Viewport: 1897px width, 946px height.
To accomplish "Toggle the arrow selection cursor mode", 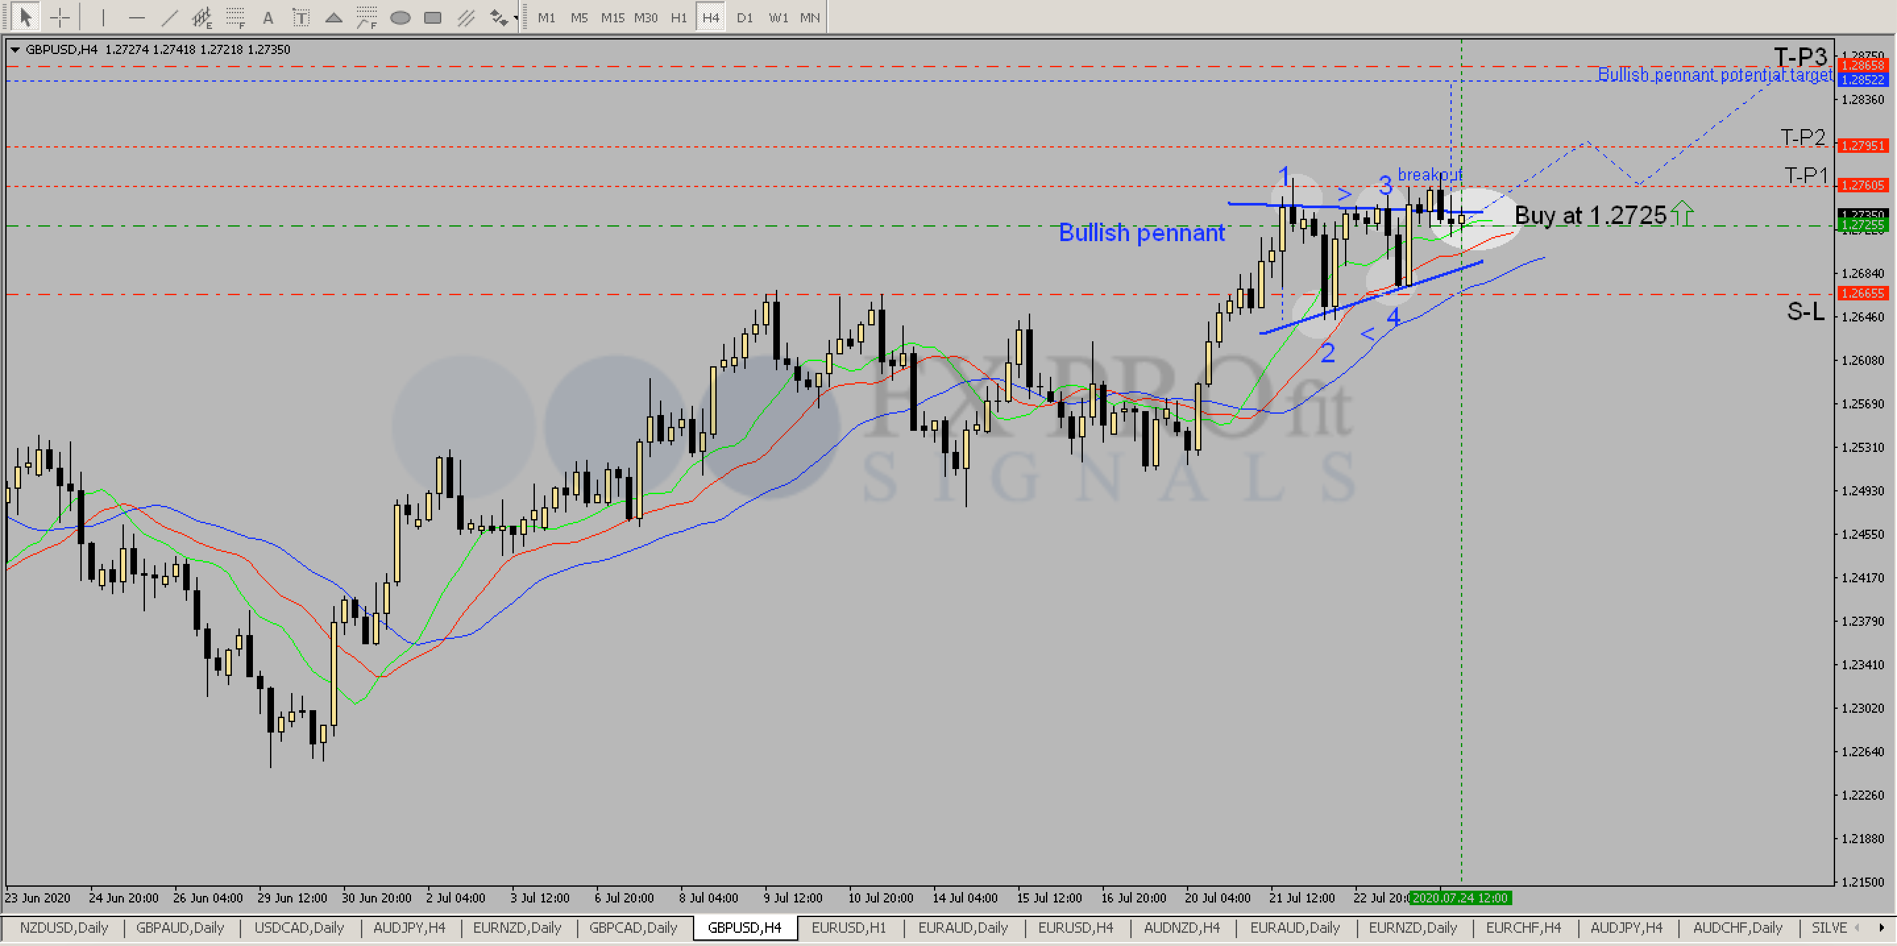I will [x=24, y=17].
